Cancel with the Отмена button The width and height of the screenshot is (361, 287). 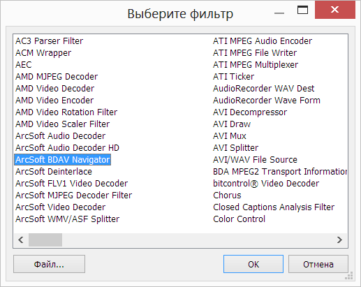(x=318, y=264)
